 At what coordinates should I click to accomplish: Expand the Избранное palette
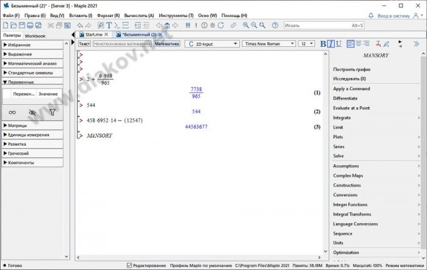(32, 45)
